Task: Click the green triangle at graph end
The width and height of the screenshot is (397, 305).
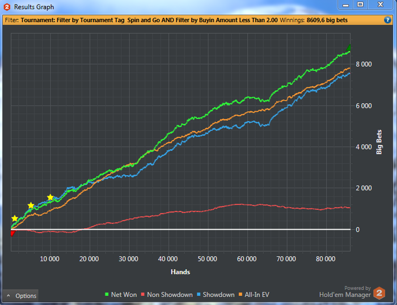Action: coord(349,48)
